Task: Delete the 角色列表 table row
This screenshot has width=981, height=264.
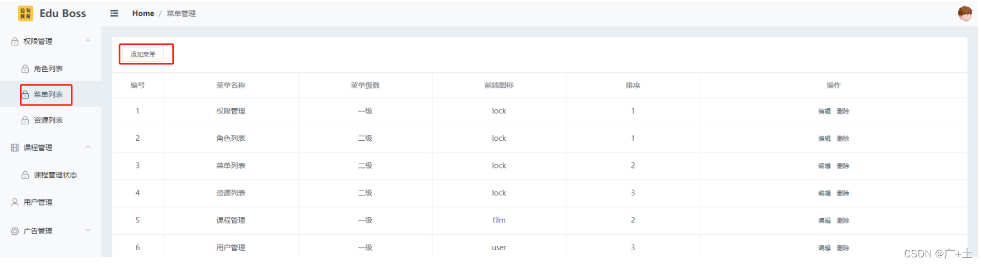Action: click(843, 139)
